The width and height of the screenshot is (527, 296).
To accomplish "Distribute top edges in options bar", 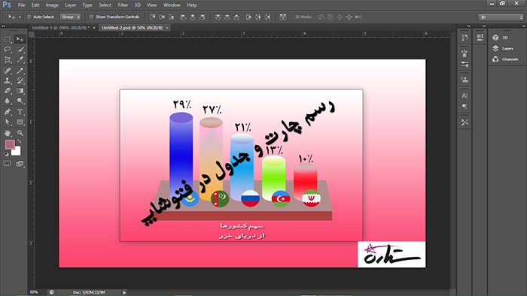I will point(218,17).
